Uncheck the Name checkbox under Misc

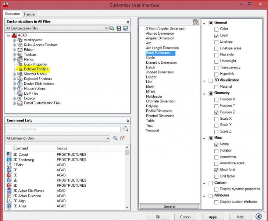216,145
